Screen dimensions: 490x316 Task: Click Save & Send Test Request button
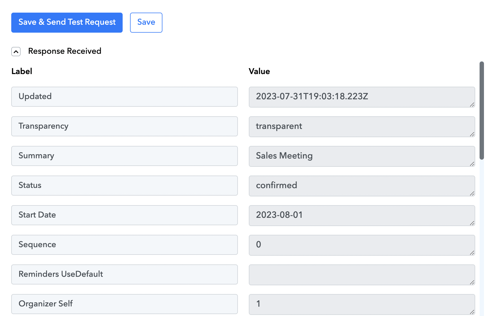[x=67, y=22]
